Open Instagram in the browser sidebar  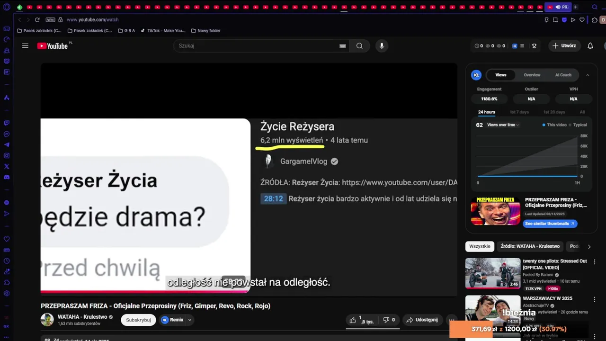[x=7, y=155]
